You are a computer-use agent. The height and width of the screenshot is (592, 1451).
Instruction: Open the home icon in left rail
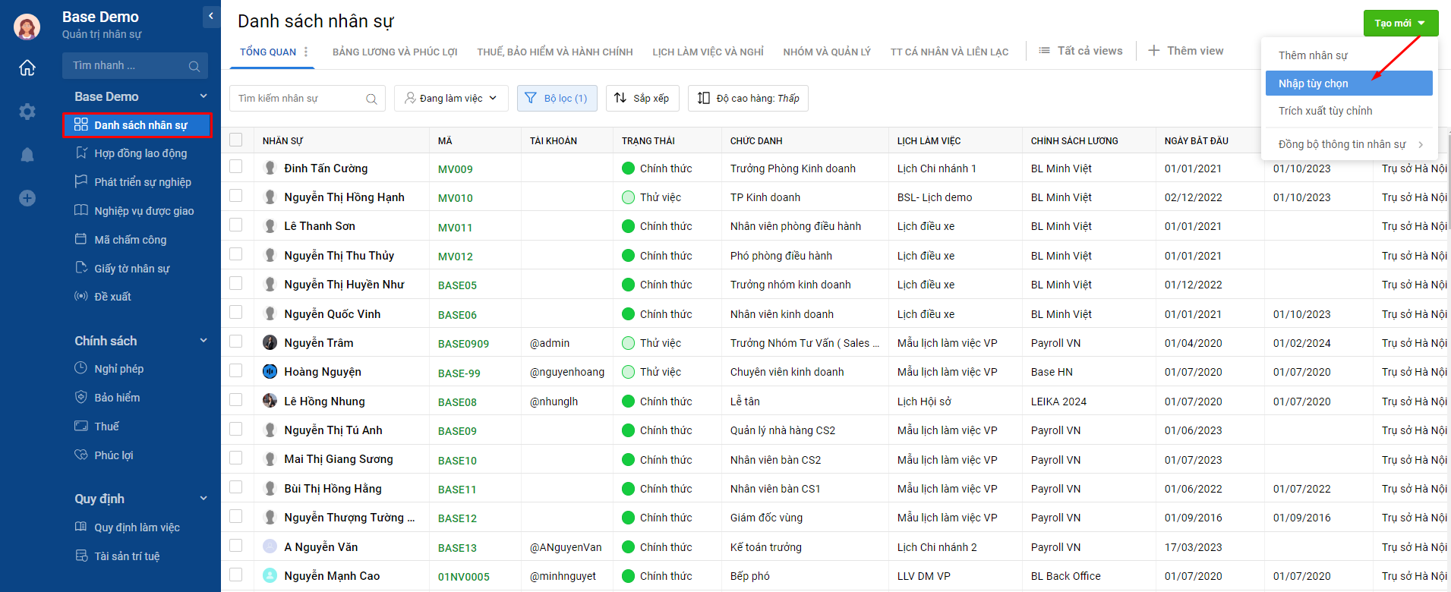pyautogui.click(x=27, y=68)
